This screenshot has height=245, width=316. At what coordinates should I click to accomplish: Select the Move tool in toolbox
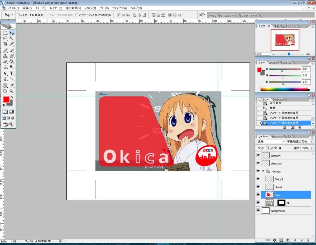click(12, 33)
